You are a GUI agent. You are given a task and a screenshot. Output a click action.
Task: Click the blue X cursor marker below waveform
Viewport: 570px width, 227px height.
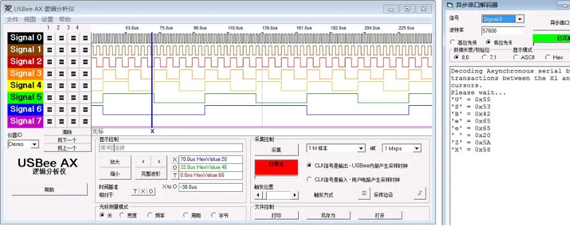[152, 131]
